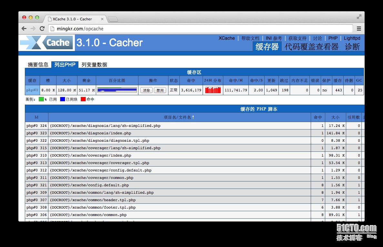The height and width of the screenshot is (247, 383).
Task: Select row coverager/common.php
Action: pos(195,178)
